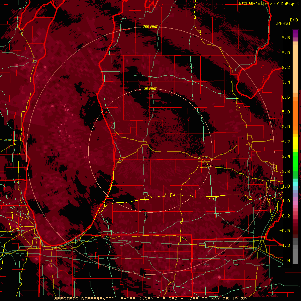
Task: Click the 50 NMI range ring label
Action: (x=150, y=88)
